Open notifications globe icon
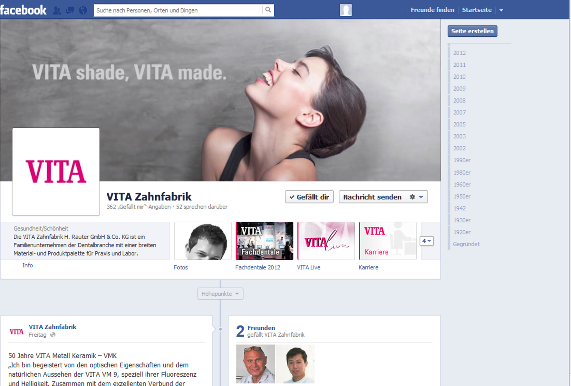 coord(83,10)
